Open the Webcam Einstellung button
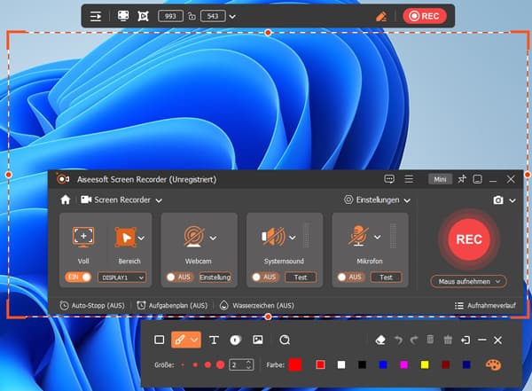Image resolution: width=532 pixels, height=391 pixels. (215, 278)
